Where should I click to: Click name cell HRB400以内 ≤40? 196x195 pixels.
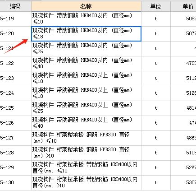(x=86, y=64)
